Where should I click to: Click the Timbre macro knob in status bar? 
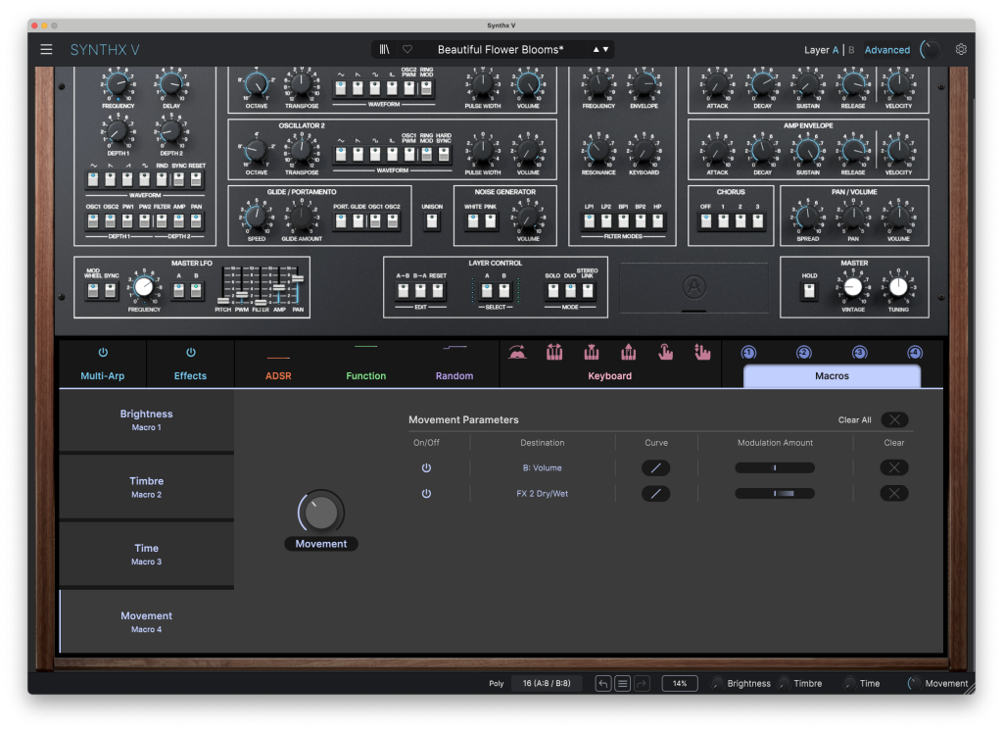point(785,684)
